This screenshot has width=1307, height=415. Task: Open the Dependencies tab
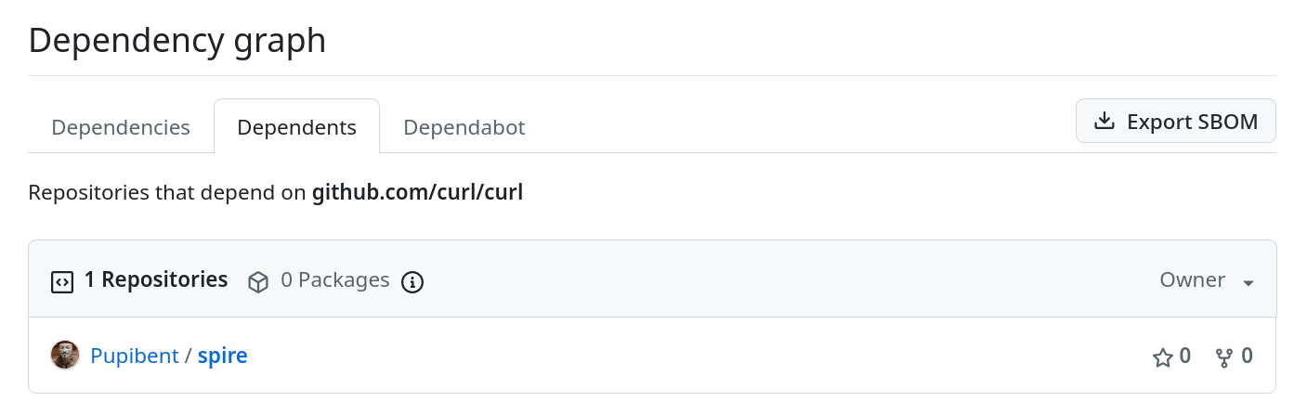(121, 127)
